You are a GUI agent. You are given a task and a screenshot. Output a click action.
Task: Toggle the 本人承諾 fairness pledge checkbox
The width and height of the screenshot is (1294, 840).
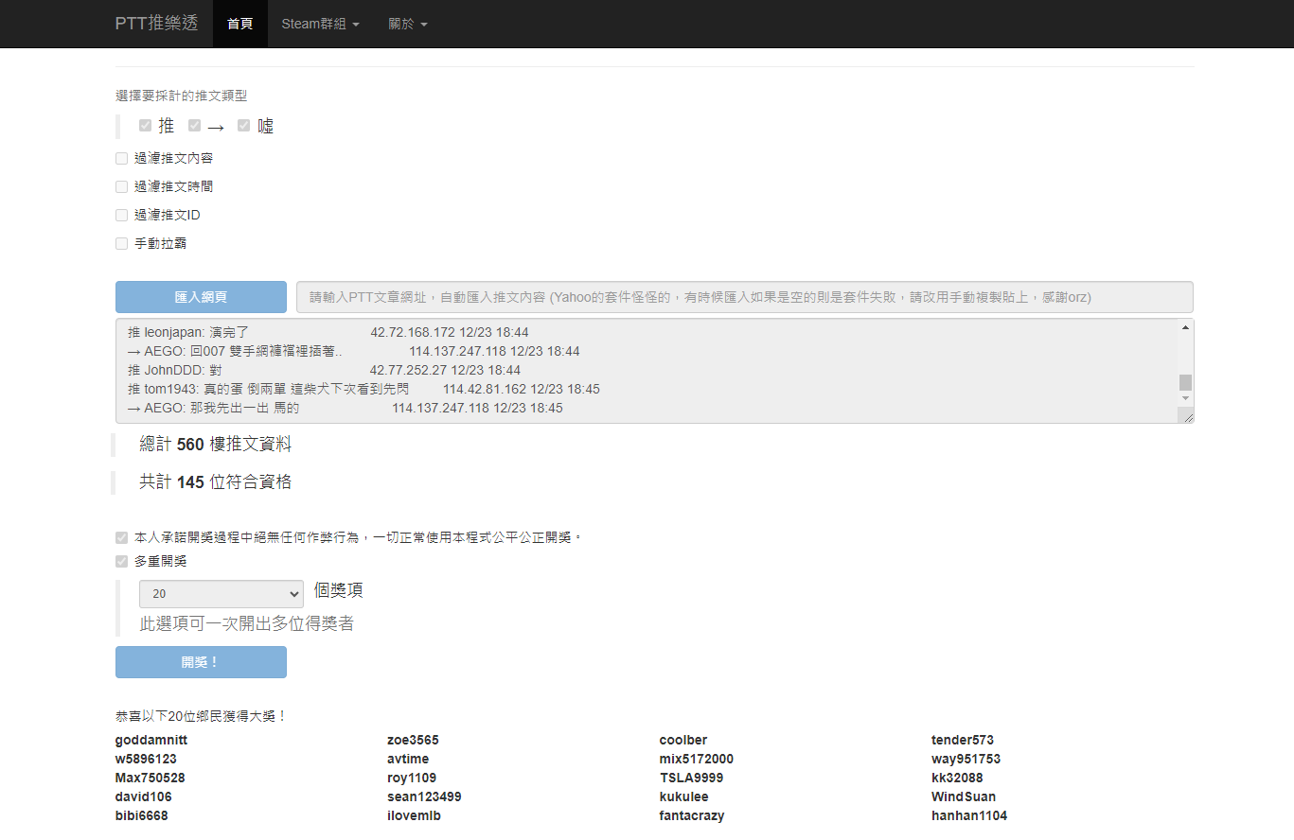121,537
